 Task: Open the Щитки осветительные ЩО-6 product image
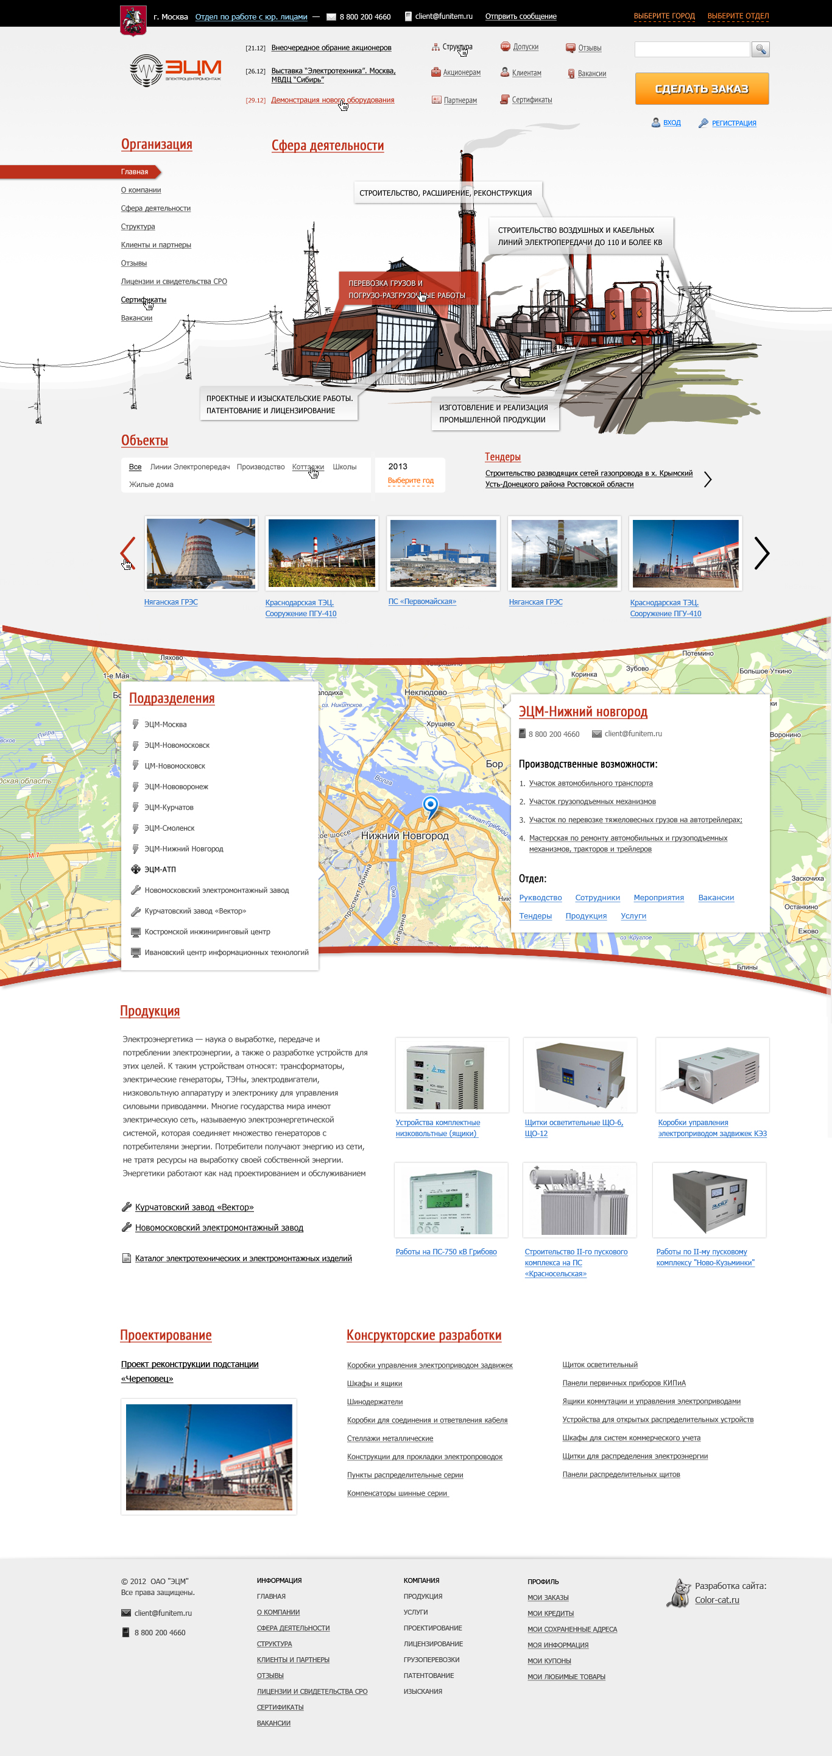pyautogui.click(x=580, y=1075)
